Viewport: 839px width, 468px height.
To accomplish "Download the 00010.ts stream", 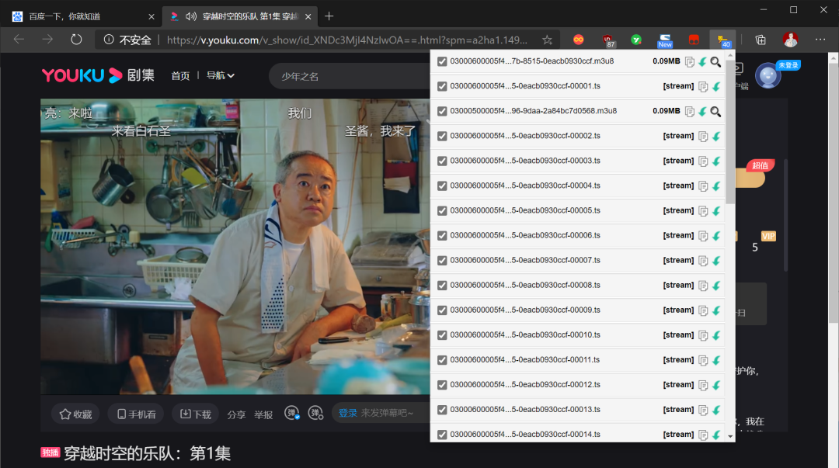I will coord(716,335).
